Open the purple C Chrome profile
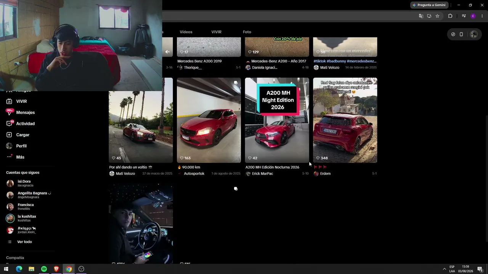Viewport: 488px width, 274px height. coord(473,16)
